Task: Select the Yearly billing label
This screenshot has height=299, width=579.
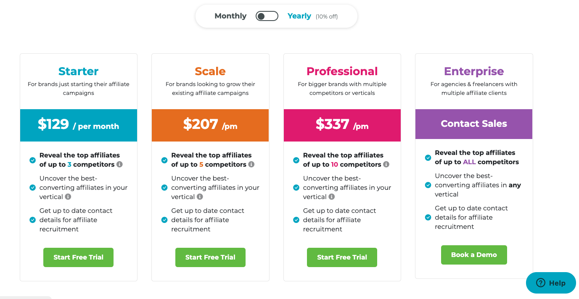Action: pyautogui.click(x=299, y=16)
